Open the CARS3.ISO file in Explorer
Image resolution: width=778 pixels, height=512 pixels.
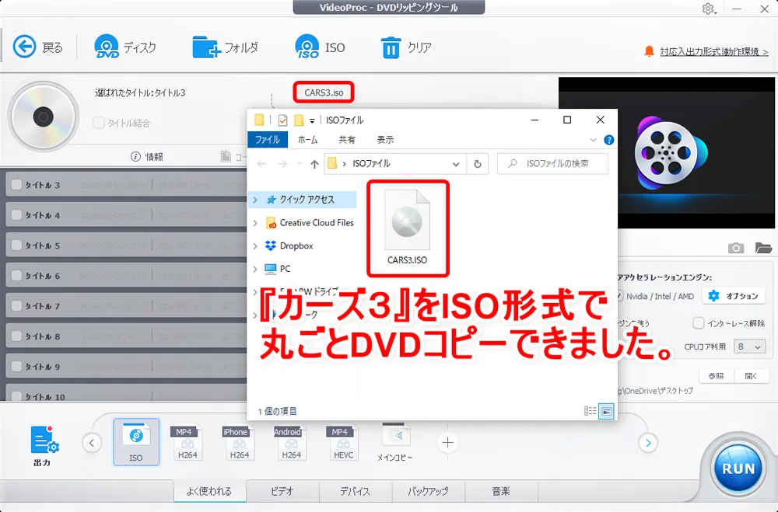[408, 228]
